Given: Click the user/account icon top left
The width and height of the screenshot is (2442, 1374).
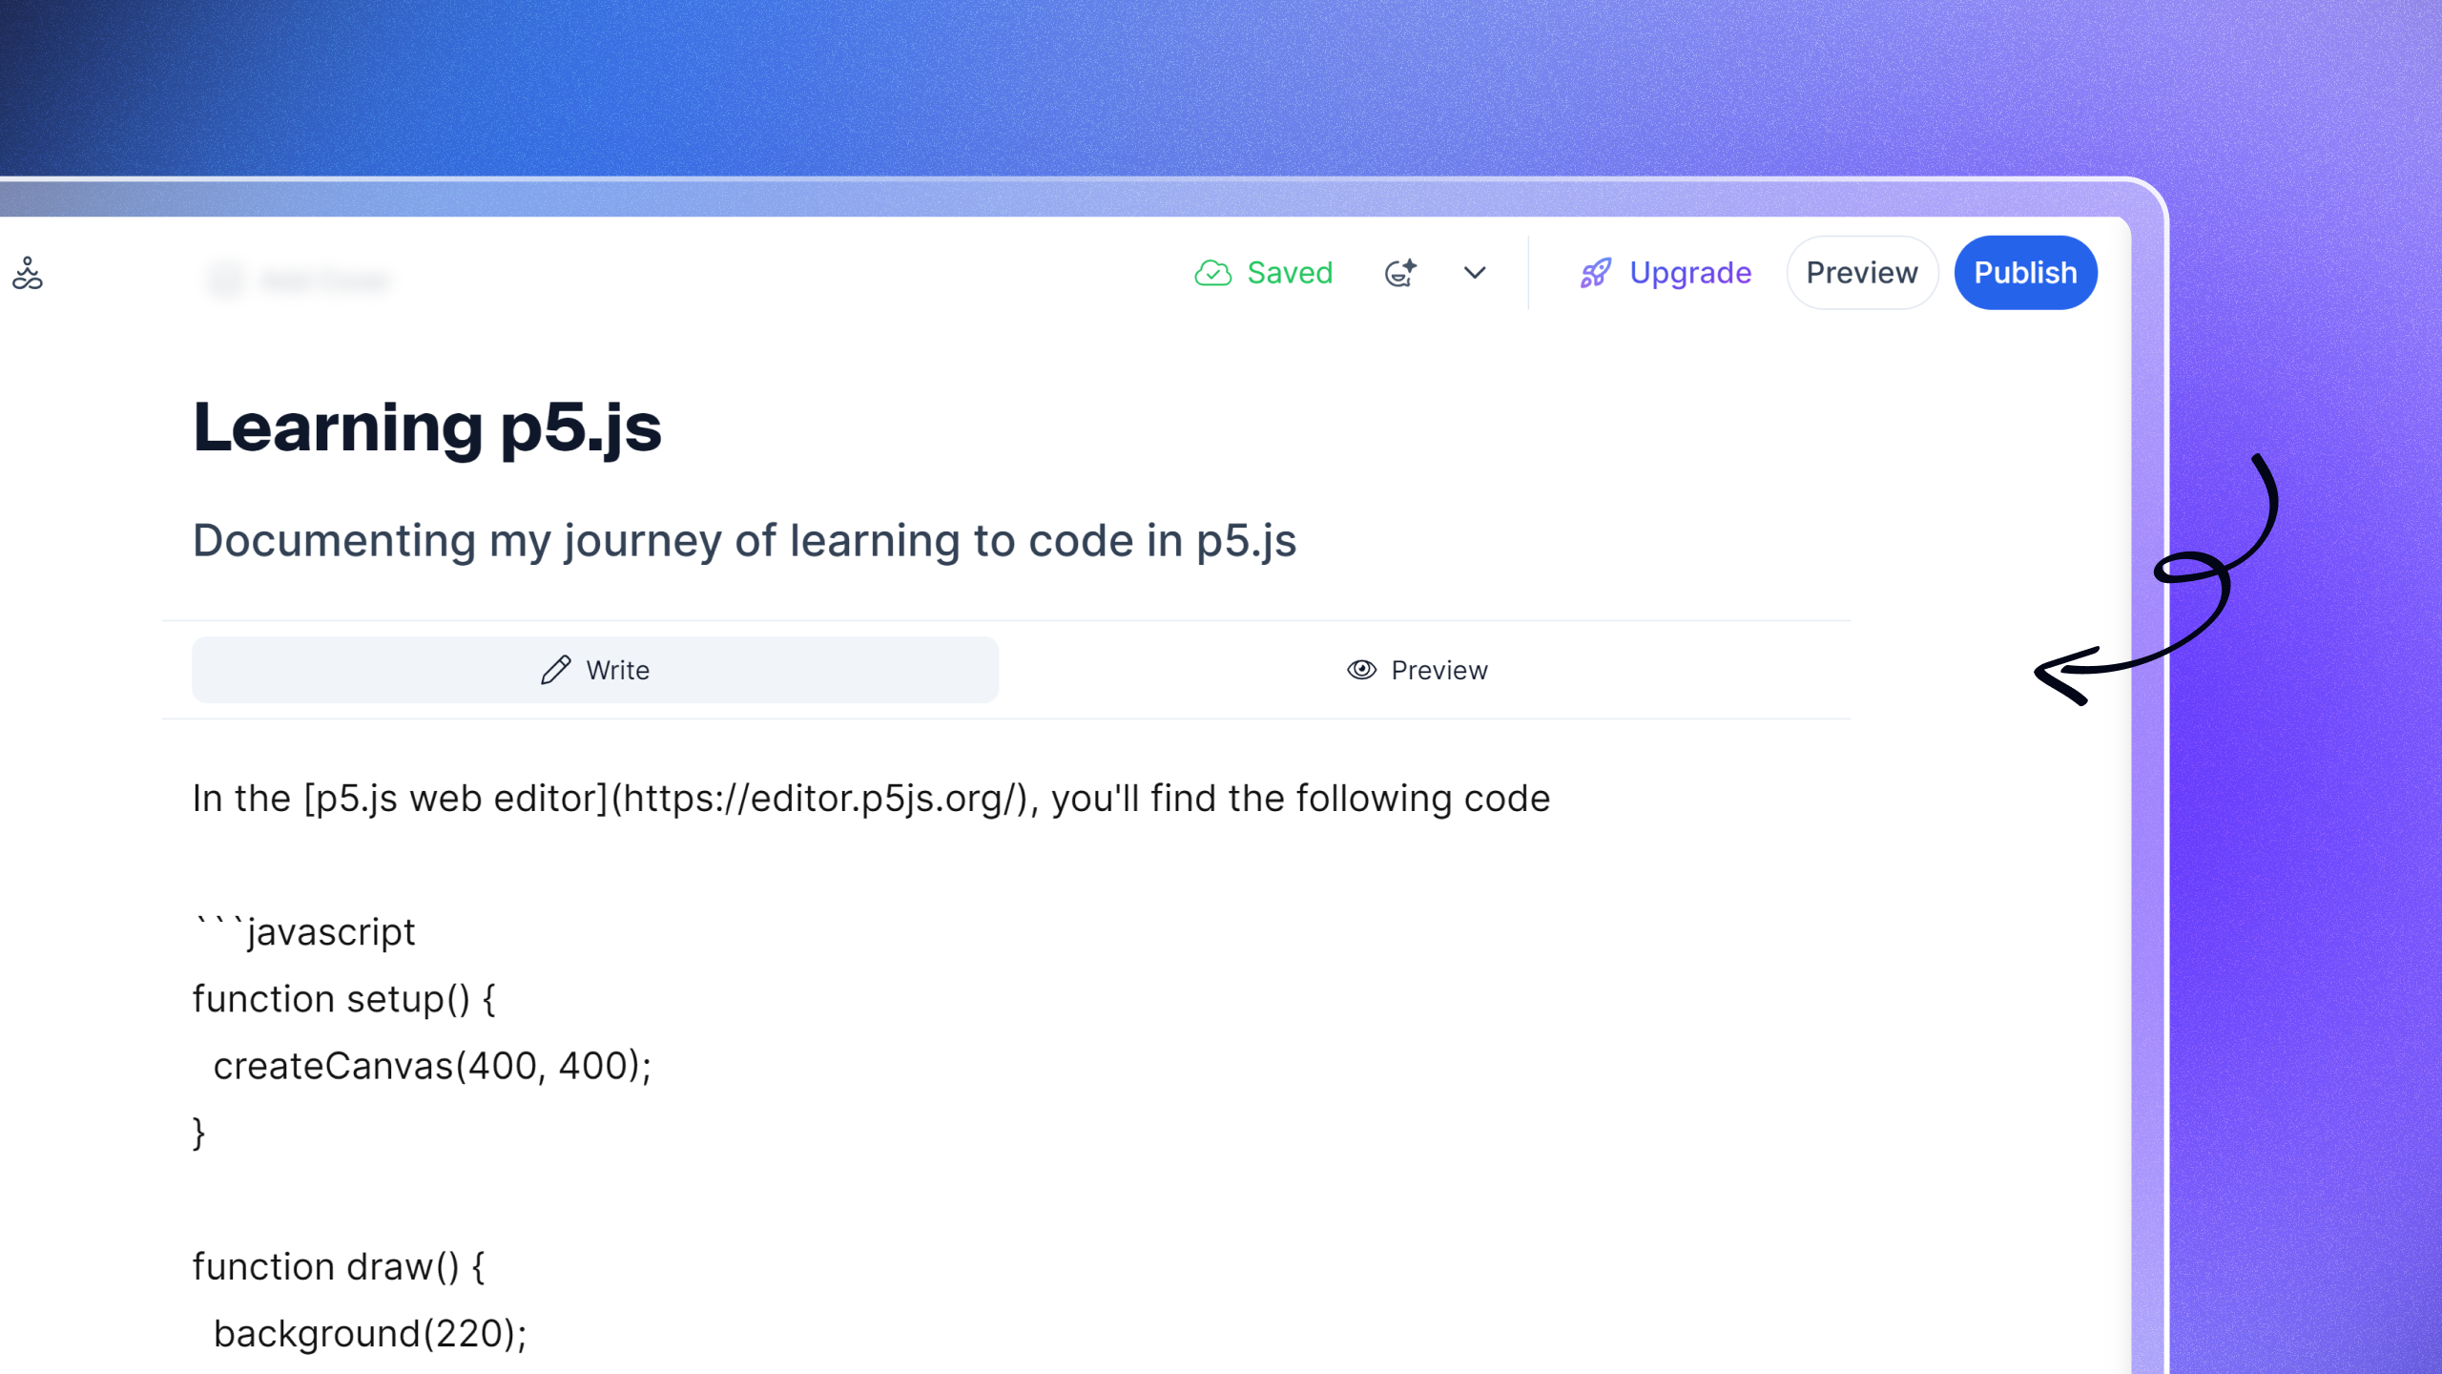Looking at the screenshot, I should tap(27, 272).
